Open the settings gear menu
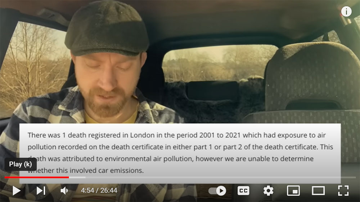The width and height of the screenshot is (360, 202). (x=268, y=191)
